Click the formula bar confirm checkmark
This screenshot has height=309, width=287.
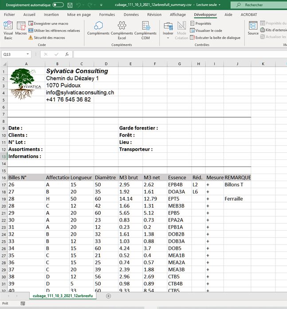pyautogui.click(x=56, y=54)
